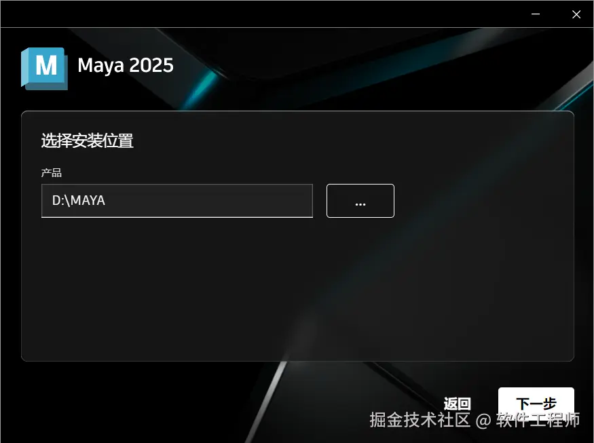Screen dimensions: 594x443
Task: Click the 选择安装位置 heading
Action: click(x=87, y=141)
